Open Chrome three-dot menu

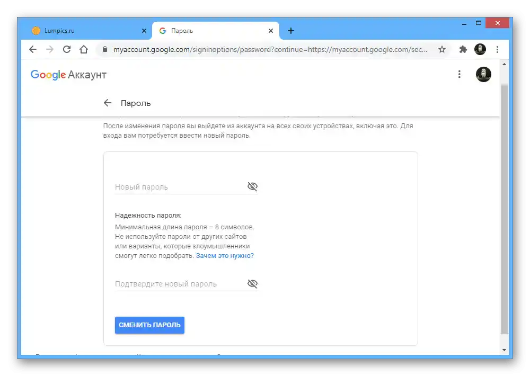(x=497, y=49)
